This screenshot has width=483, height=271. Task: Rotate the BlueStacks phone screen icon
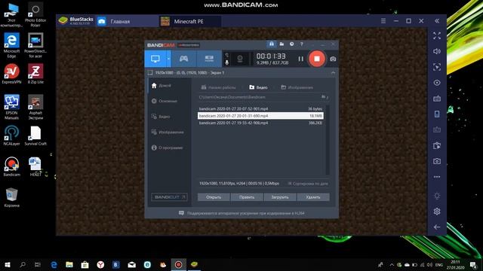tap(437, 114)
